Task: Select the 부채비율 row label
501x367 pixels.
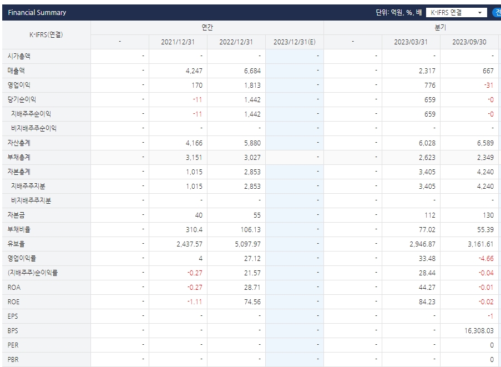Action: pyautogui.click(x=19, y=229)
